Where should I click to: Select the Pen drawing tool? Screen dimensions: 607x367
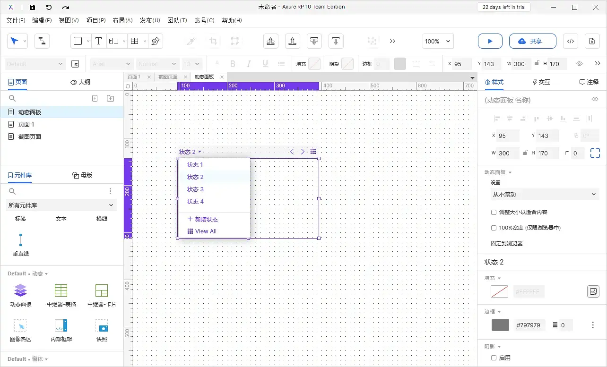[x=155, y=41]
